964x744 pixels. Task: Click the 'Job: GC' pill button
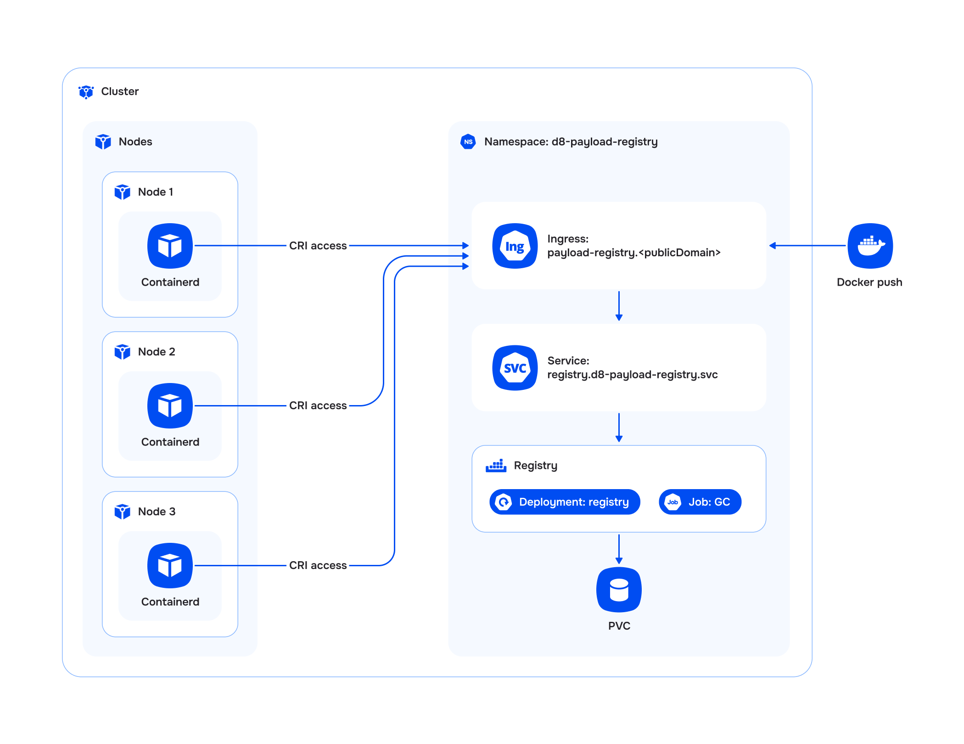click(700, 502)
